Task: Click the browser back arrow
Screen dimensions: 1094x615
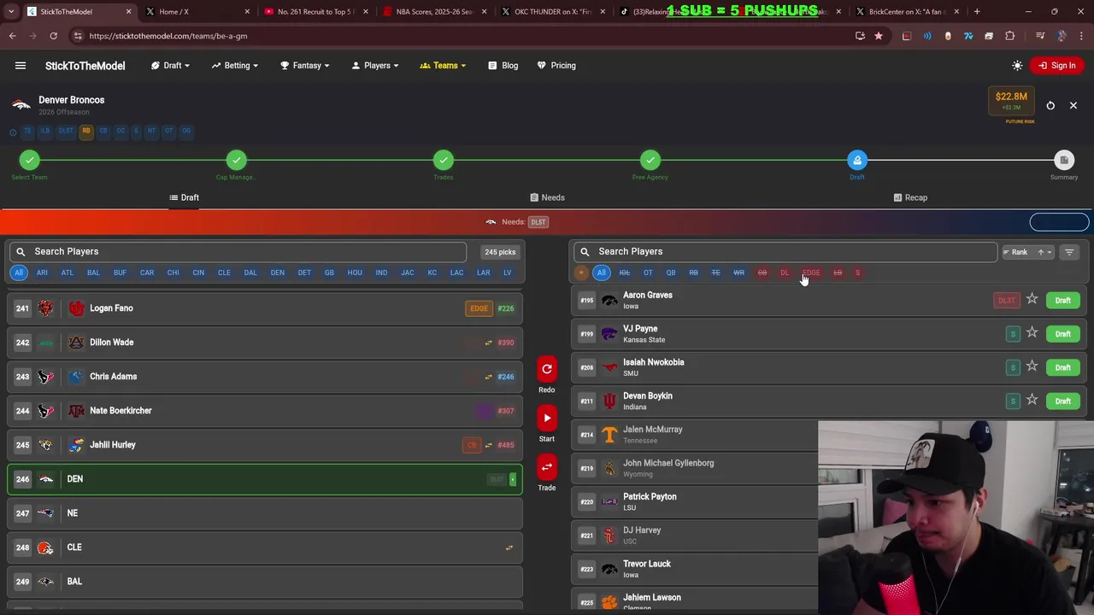Action: (x=13, y=36)
